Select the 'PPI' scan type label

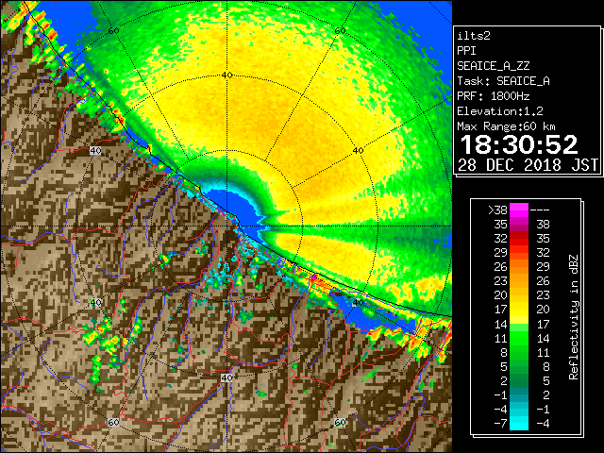pyautogui.click(x=466, y=51)
